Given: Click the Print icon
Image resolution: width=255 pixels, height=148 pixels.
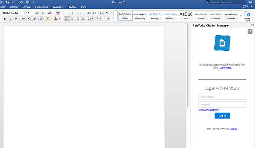Looking at the screenshot, I should (x=27, y=2).
